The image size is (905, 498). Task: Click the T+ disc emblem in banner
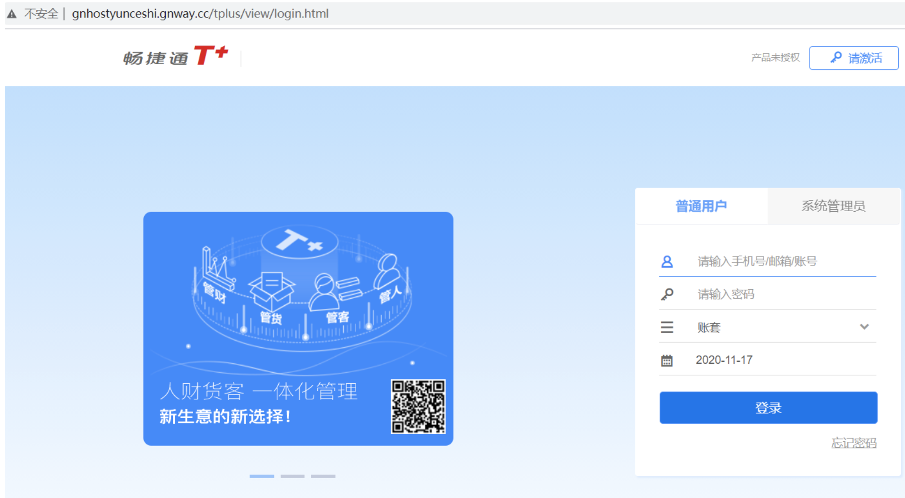tap(299, 241)
